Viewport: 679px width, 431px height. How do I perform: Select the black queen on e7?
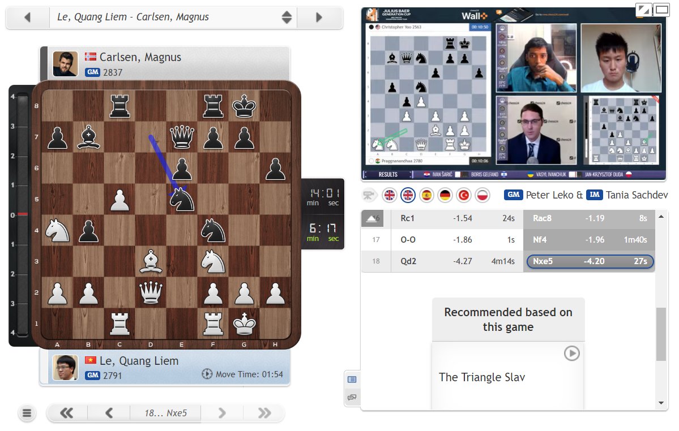(x=182, y=137)
